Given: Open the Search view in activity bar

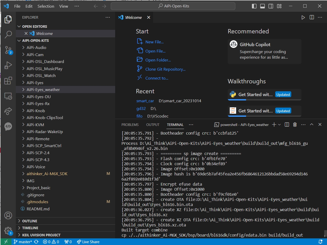Looking at the screenshot, I should coord(8,34).
